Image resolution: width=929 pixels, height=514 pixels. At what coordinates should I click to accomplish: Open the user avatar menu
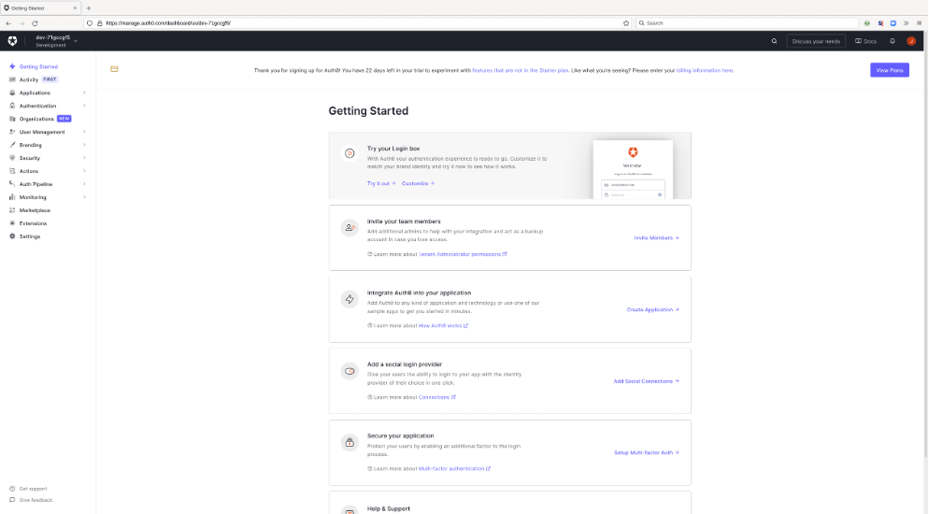click(x=911, y=41)
